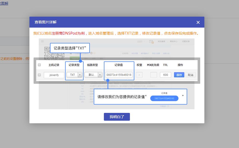The image size is (239, 148).
Task: Click the 记录类型选择"TXT" callout label
Action: [x=70, y=48]
